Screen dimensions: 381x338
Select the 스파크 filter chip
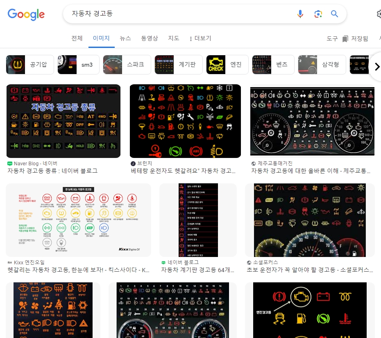coord(127,65)
